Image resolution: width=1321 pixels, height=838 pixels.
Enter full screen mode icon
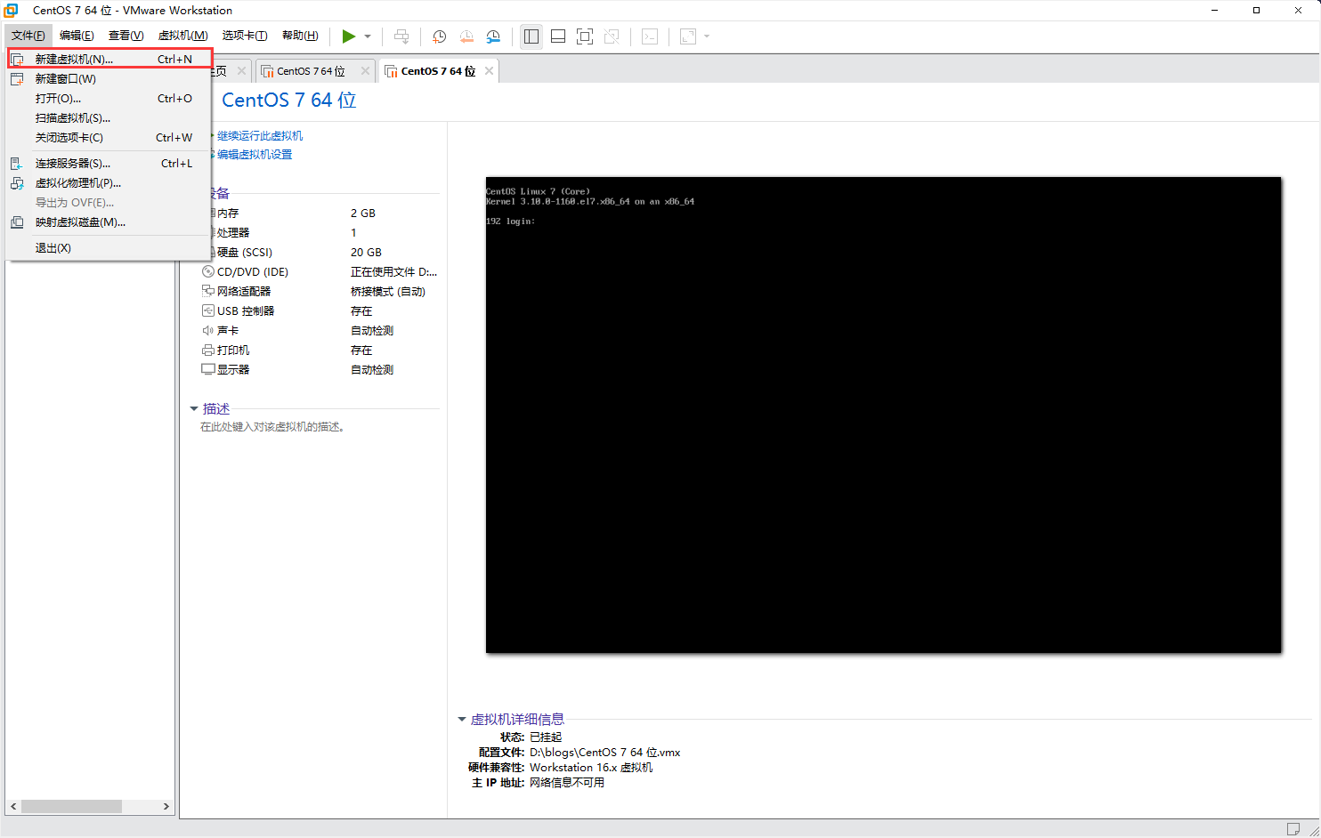click(585, 36)
